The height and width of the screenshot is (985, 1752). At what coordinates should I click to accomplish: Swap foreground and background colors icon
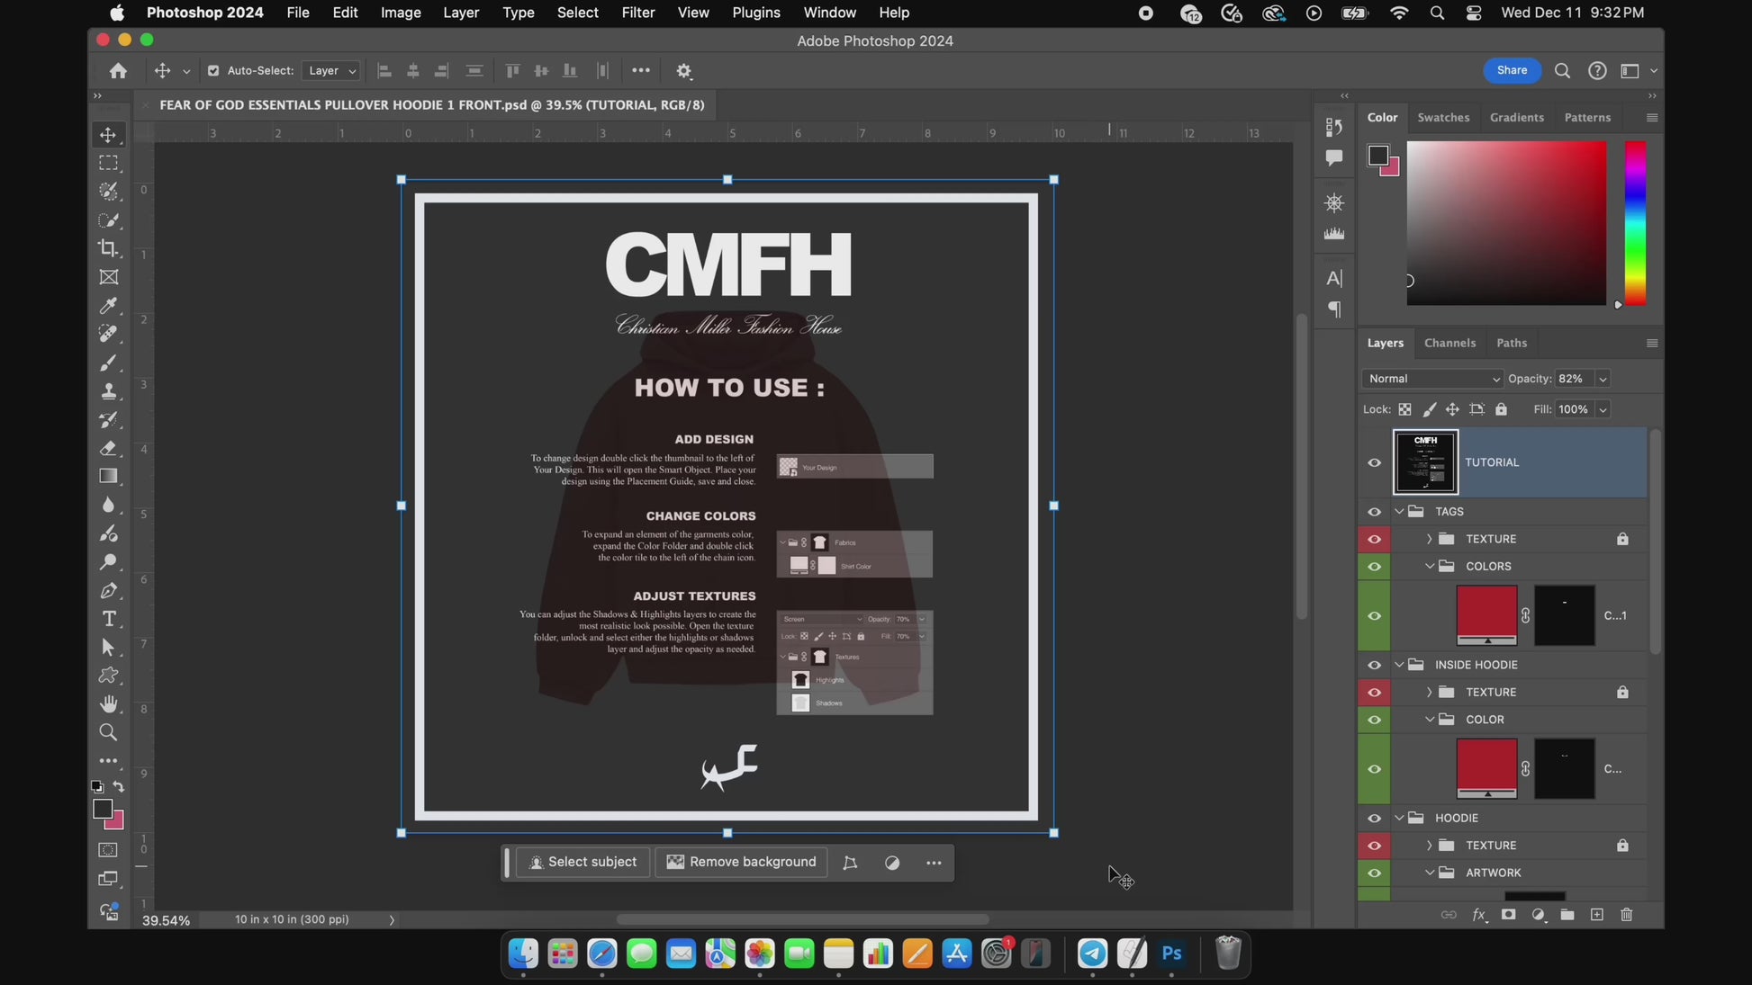(119, 787)
